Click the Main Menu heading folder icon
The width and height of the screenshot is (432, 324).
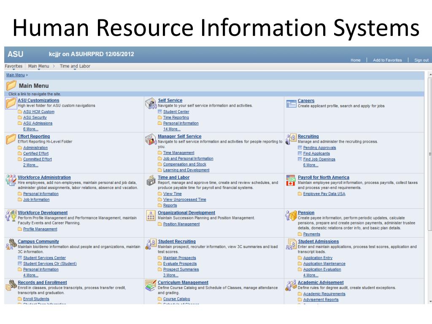(x=11, y=85)
